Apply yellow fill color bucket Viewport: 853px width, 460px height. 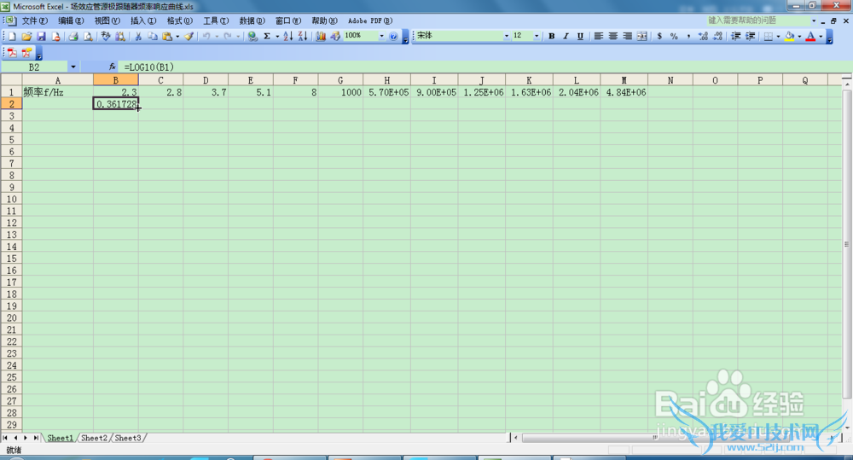(x=790, y=36)
